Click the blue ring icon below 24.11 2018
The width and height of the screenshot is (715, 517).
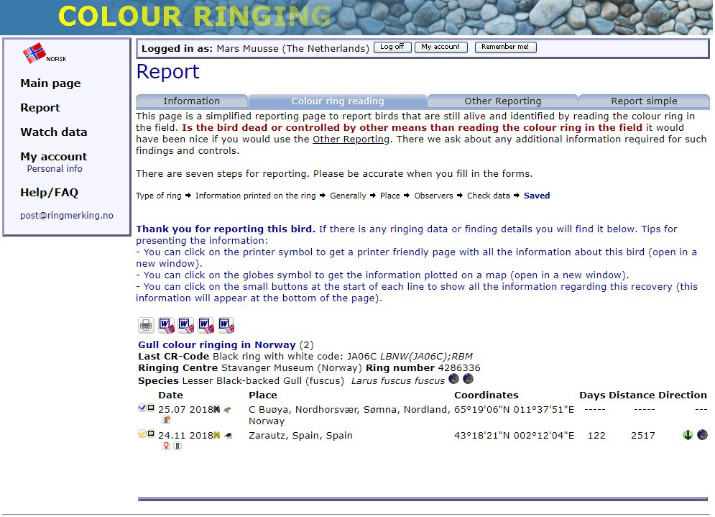coord(177,446)
